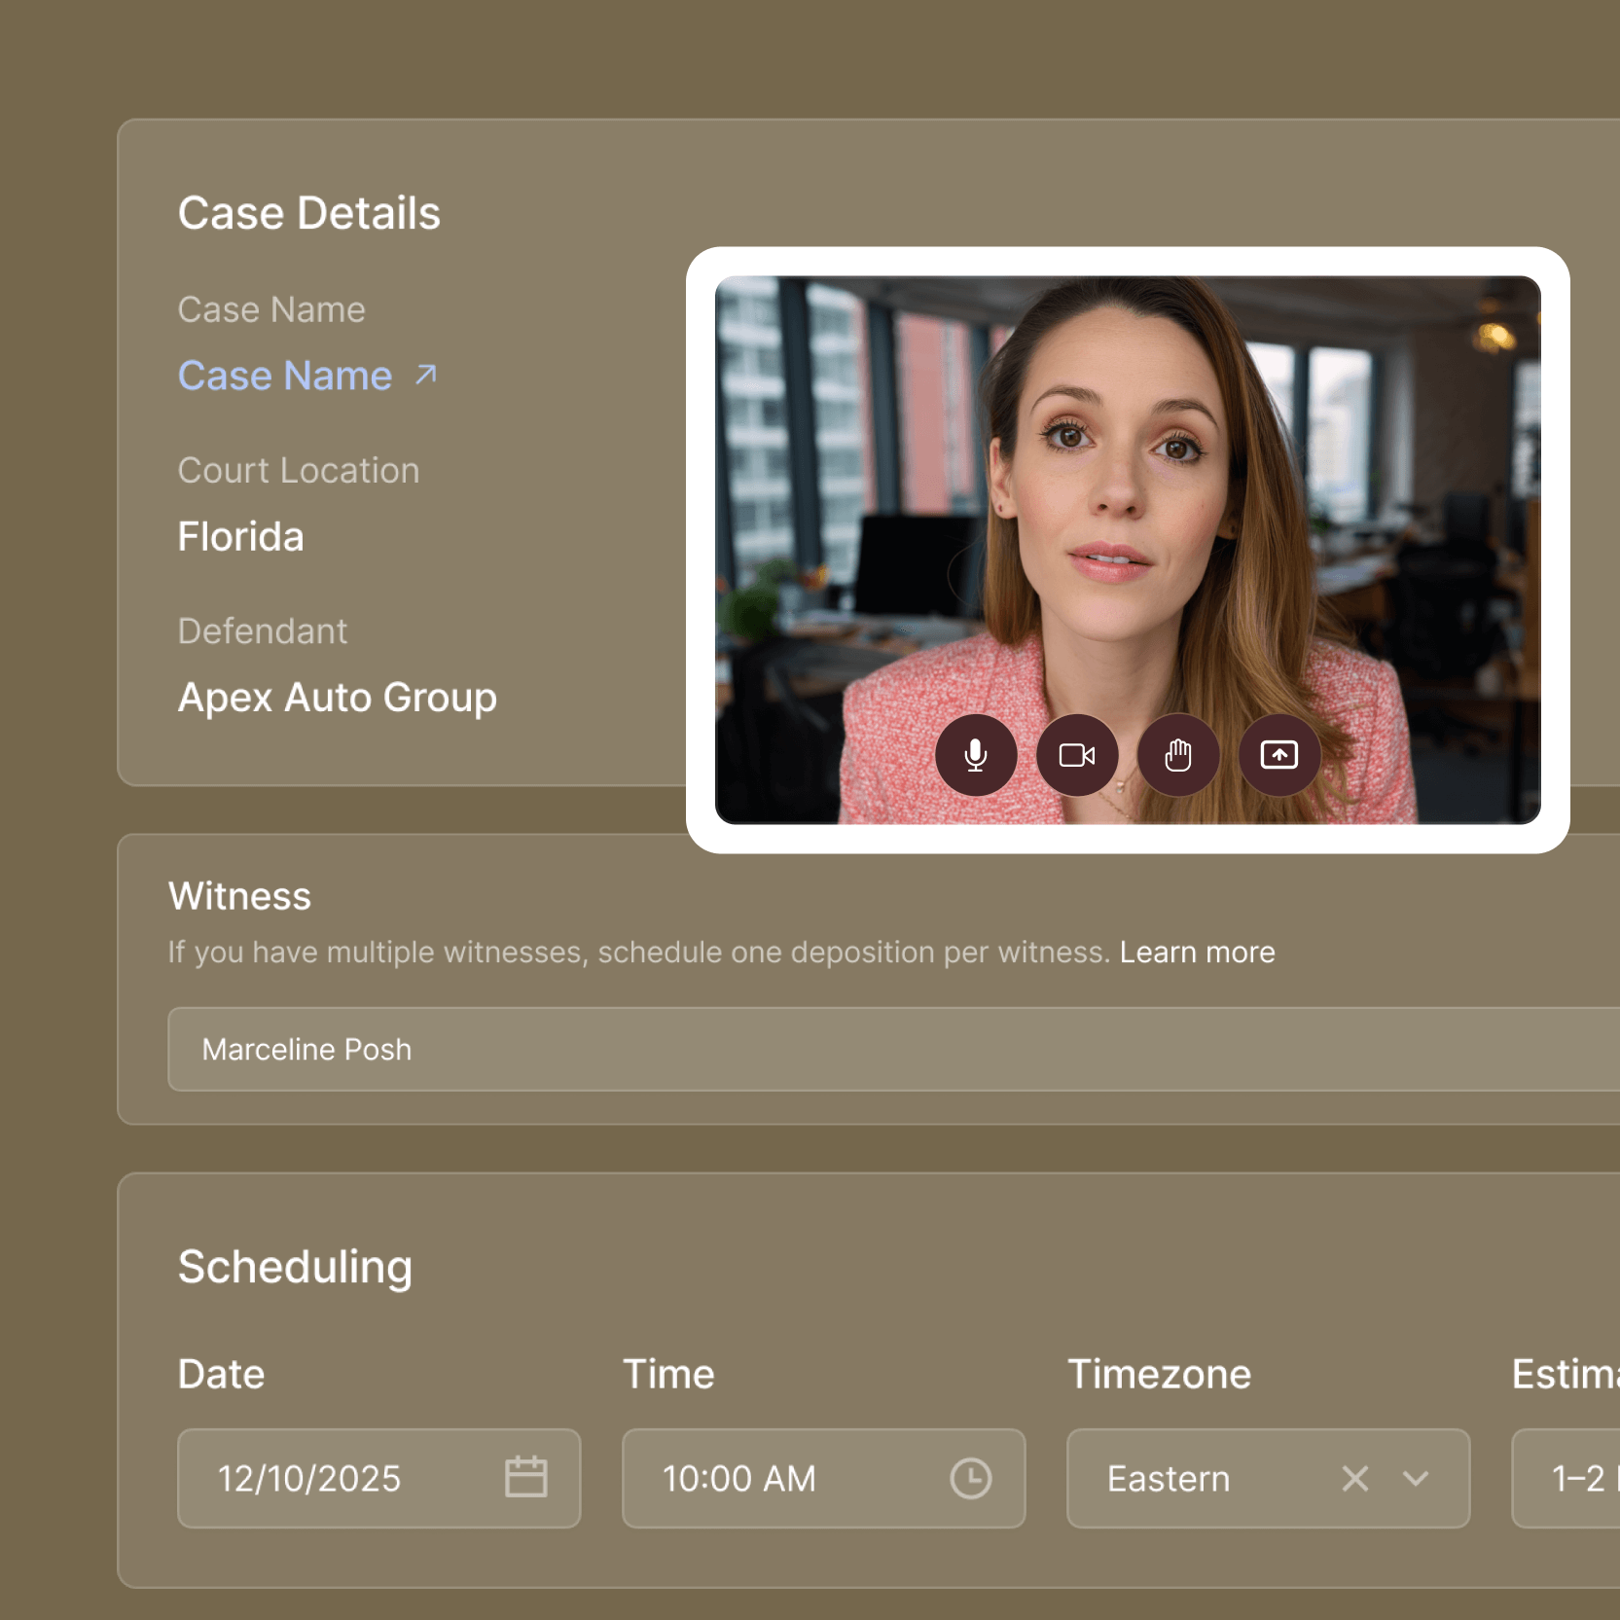Viewport: 1620px width, 1620px height.
Task: Mute the microphone in video call
Action: [976, 755]
